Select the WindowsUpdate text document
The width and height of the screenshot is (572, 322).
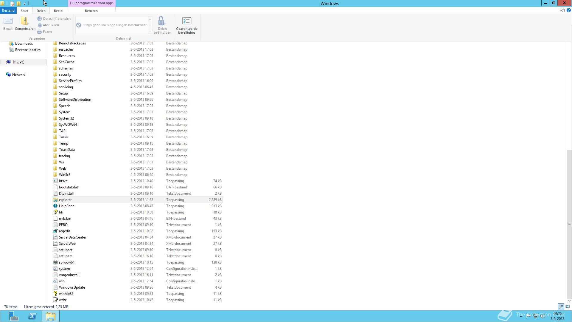(137, 287)
